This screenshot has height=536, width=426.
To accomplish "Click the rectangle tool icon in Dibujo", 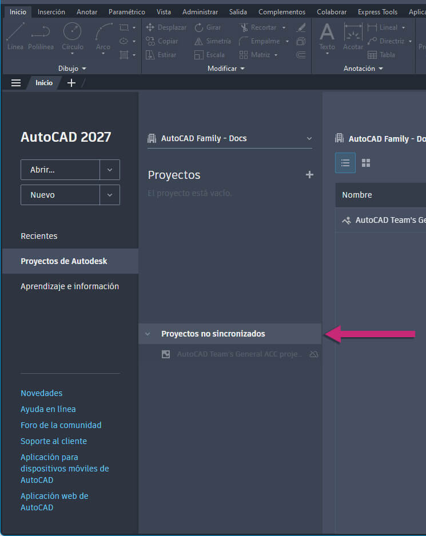I will click(124, 27).
